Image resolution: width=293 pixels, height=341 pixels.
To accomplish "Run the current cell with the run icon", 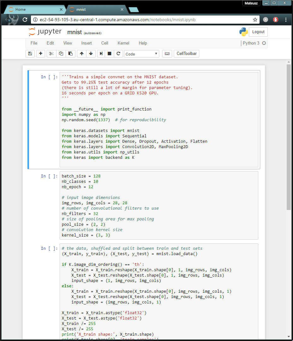I will [101, 54].
